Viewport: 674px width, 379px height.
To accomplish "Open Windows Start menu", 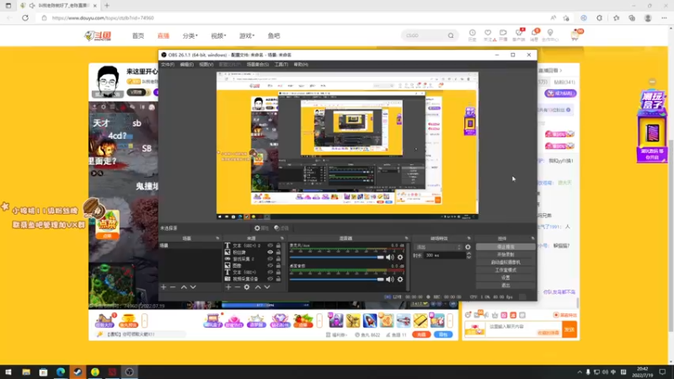I will (8, 372).
